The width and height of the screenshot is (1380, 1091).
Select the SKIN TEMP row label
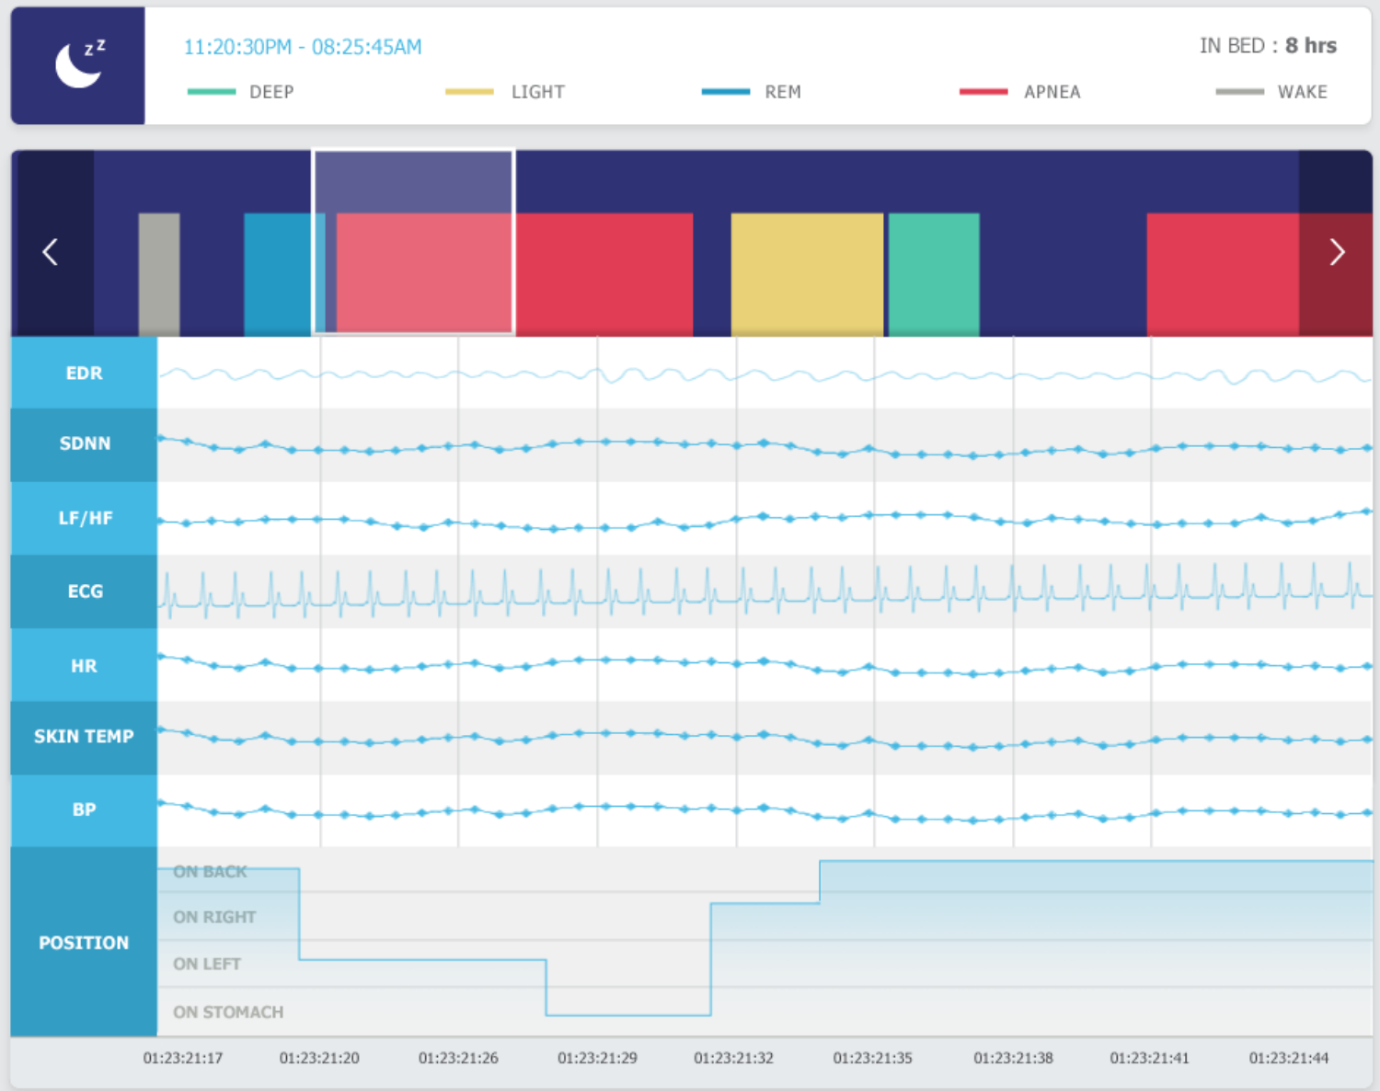pyautogui.click(x=84, y=738)
